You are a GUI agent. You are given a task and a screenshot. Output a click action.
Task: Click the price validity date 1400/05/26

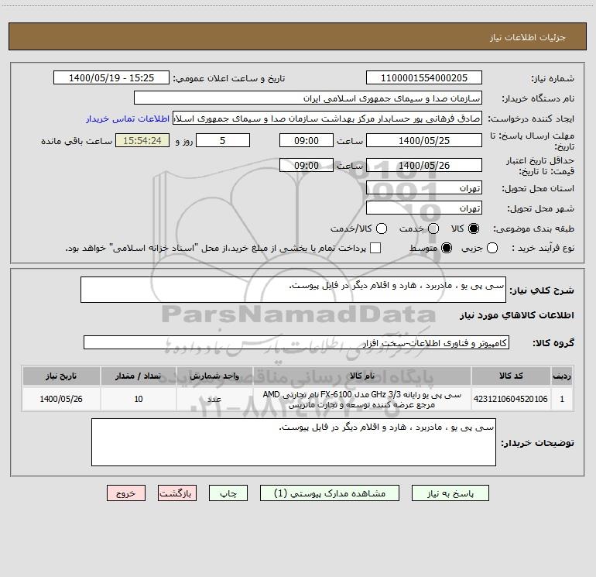click(424, 165)
